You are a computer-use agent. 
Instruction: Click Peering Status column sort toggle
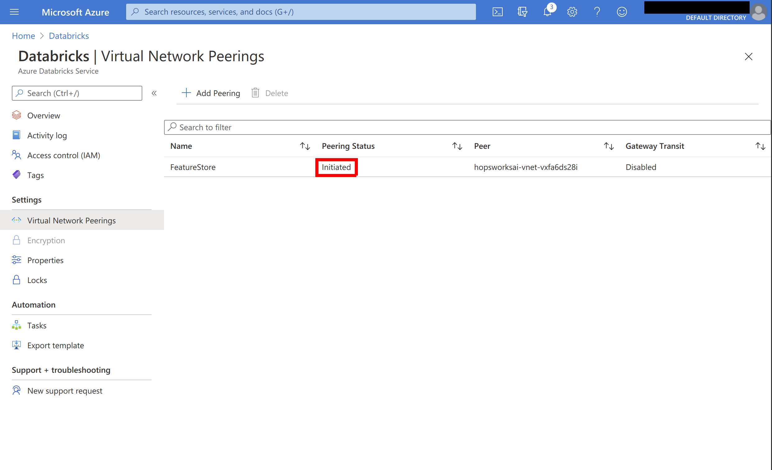point(458,146)
